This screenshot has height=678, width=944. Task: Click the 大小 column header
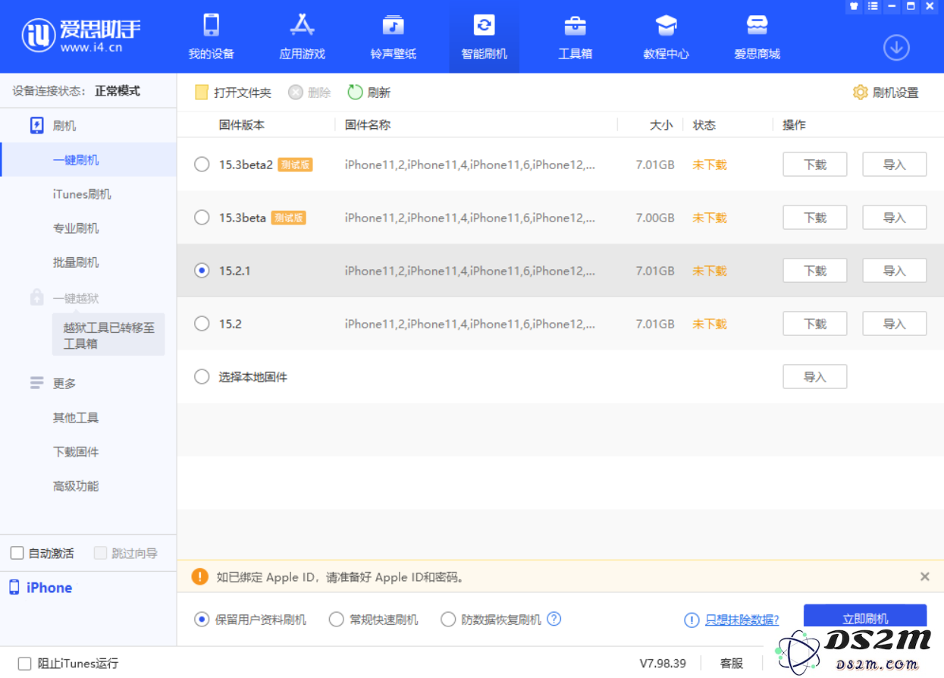tap(661, 125)
